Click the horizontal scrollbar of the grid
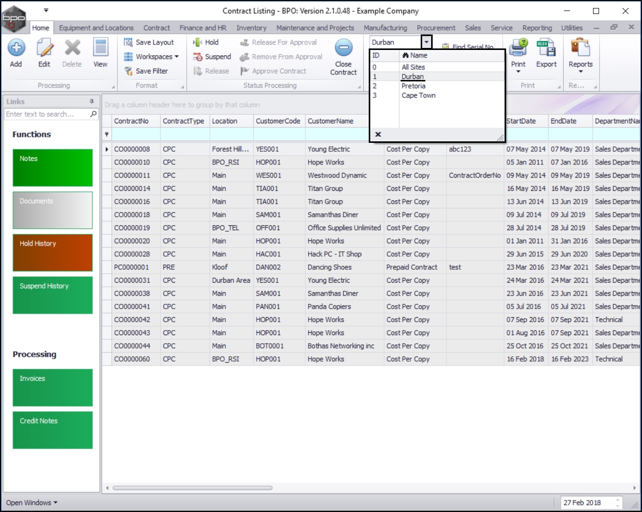The width and height of the screenshot is (642, 512). pos(192,488)
